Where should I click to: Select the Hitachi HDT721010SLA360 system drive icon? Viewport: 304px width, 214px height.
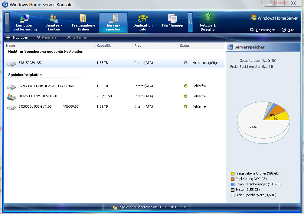(x=11, y=97)
